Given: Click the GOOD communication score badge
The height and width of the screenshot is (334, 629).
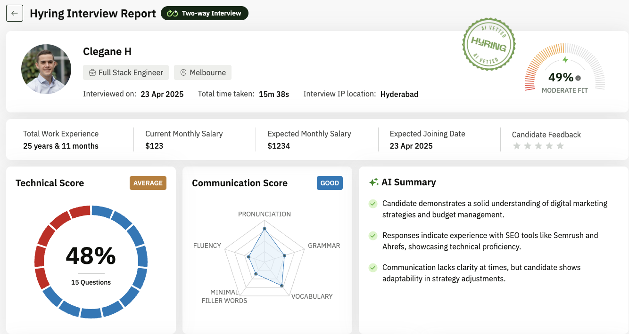Looking at the screenshot, I should point(330,183).
